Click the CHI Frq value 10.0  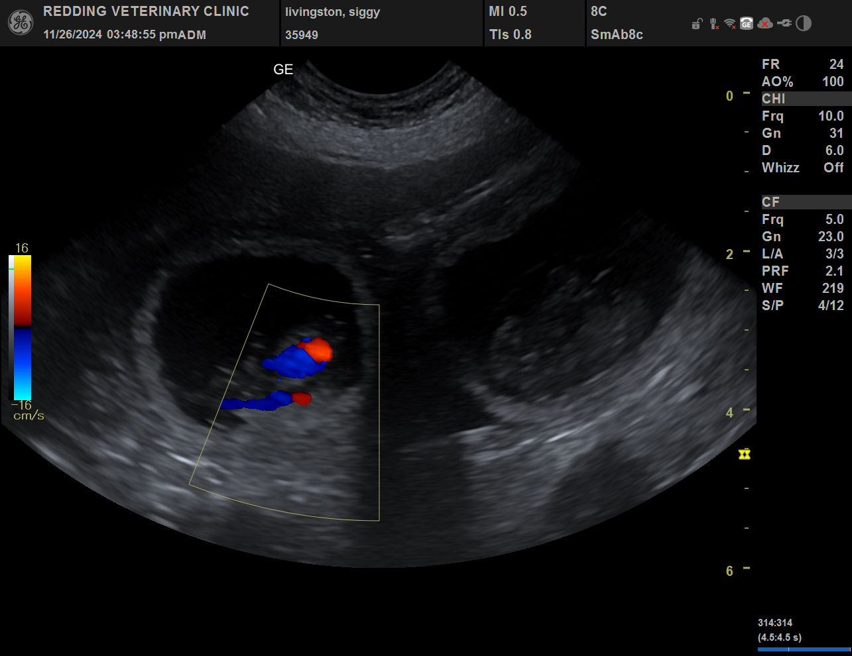click(831, 116)
